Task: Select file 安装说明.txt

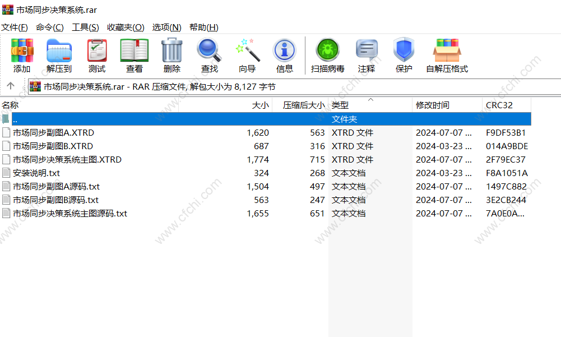Action: coord(36,173)
